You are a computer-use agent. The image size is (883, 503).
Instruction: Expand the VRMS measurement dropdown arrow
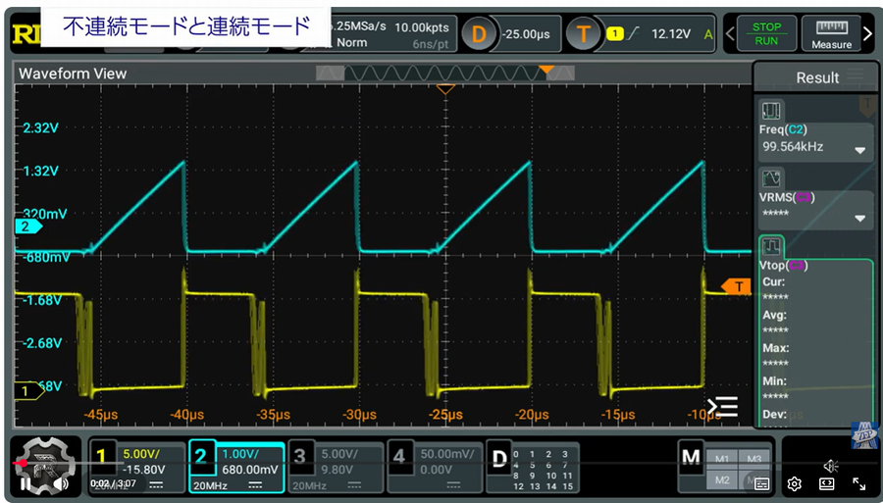click(x=860, y=219)
